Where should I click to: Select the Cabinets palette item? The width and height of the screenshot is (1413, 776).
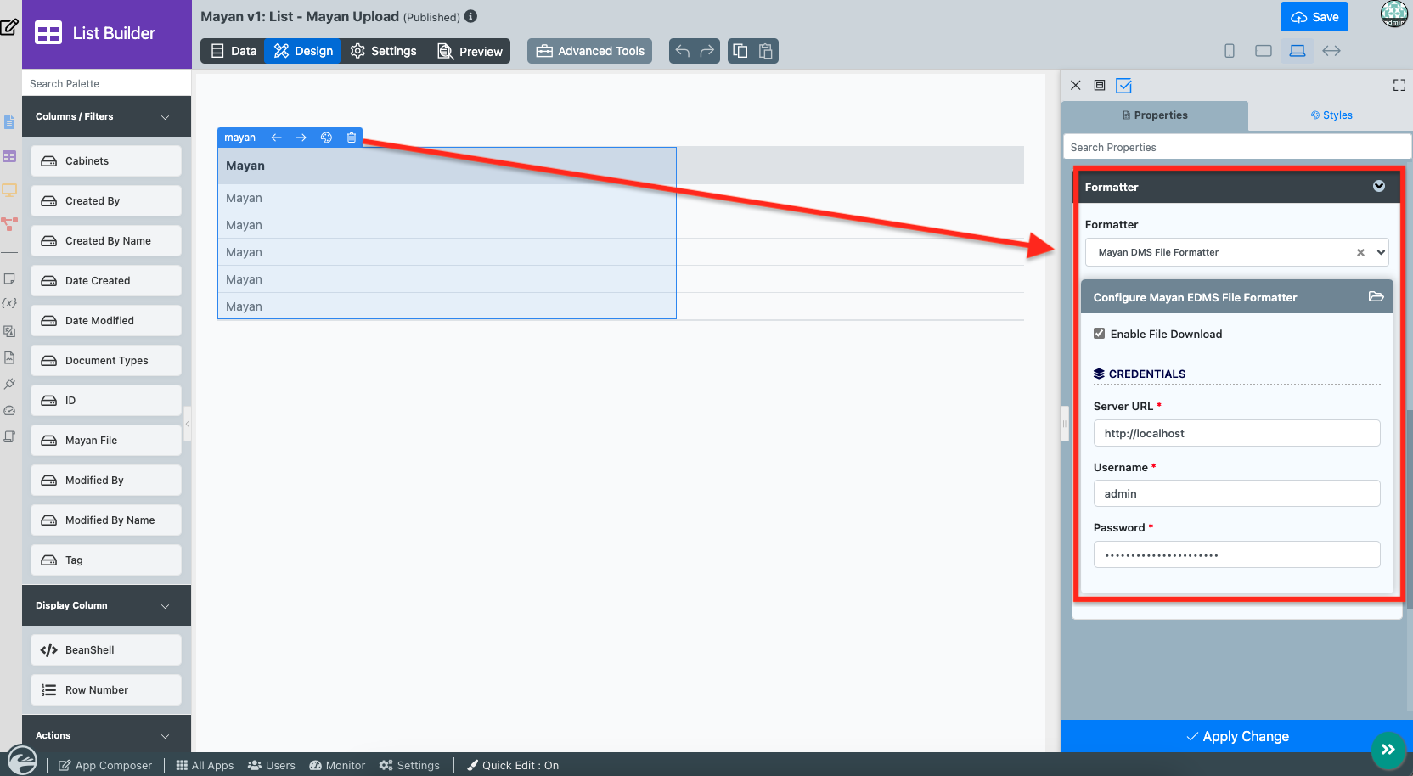pyautogui.click(x=106, y=161)
